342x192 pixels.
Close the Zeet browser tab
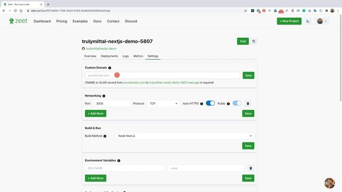[41, 4]
